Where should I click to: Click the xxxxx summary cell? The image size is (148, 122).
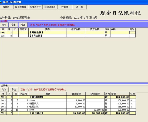click(x=48, y=100)
